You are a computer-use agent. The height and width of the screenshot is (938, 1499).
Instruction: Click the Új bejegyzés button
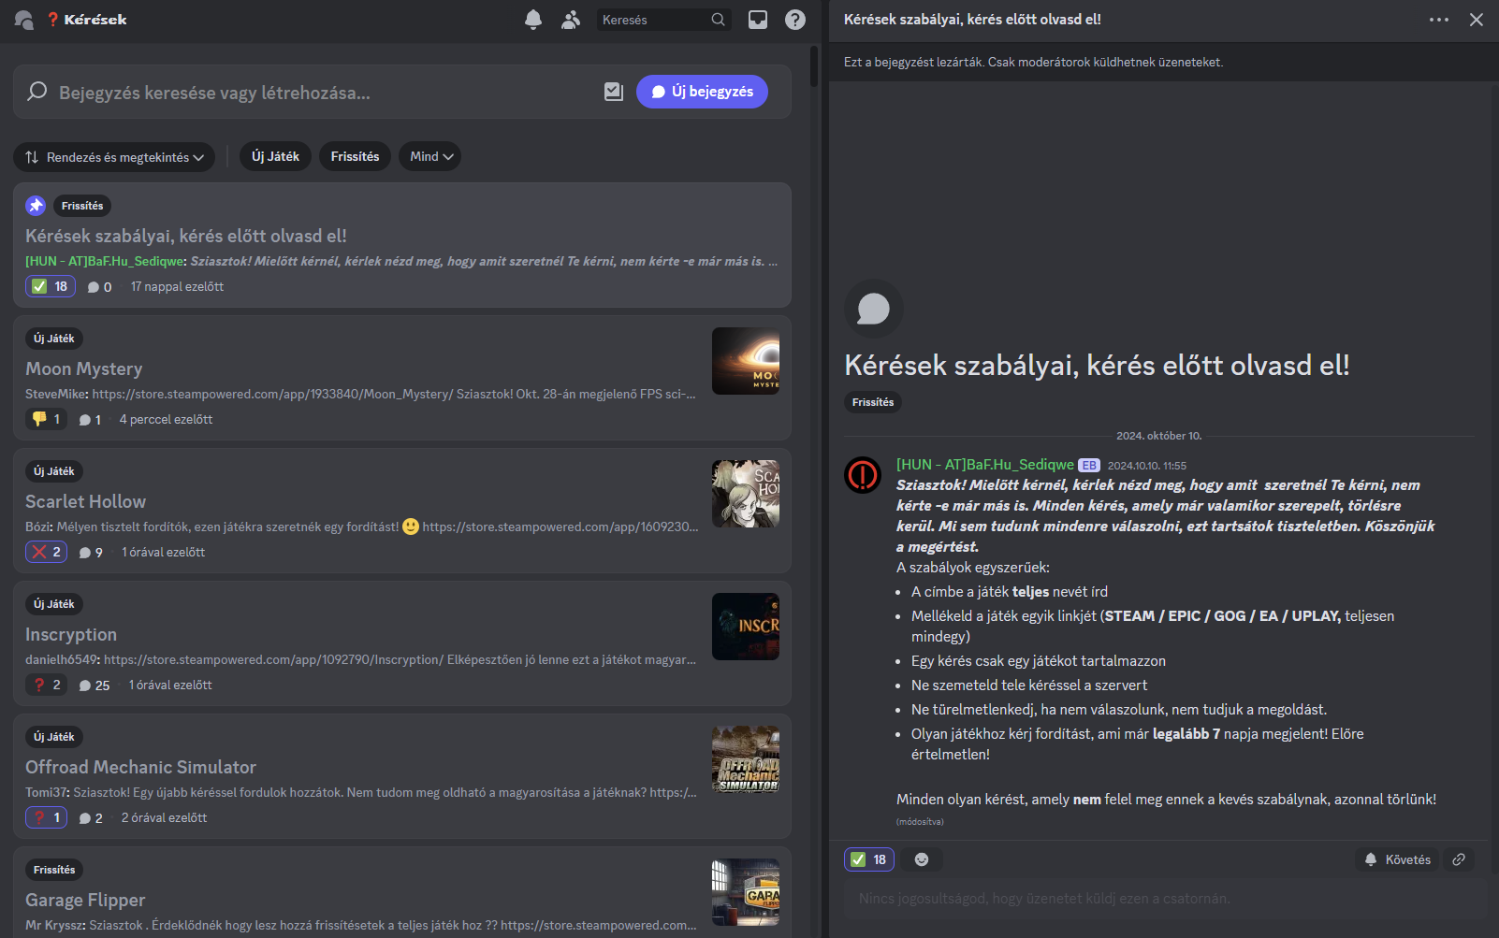702,92
